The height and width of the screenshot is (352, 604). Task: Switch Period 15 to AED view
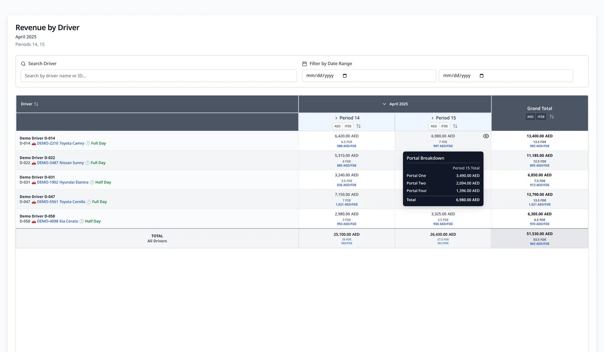pyautogui.click(x=434, y=126)
